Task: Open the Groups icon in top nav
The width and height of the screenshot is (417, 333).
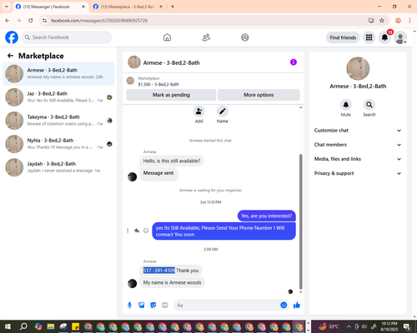Action: click(245, 37)
